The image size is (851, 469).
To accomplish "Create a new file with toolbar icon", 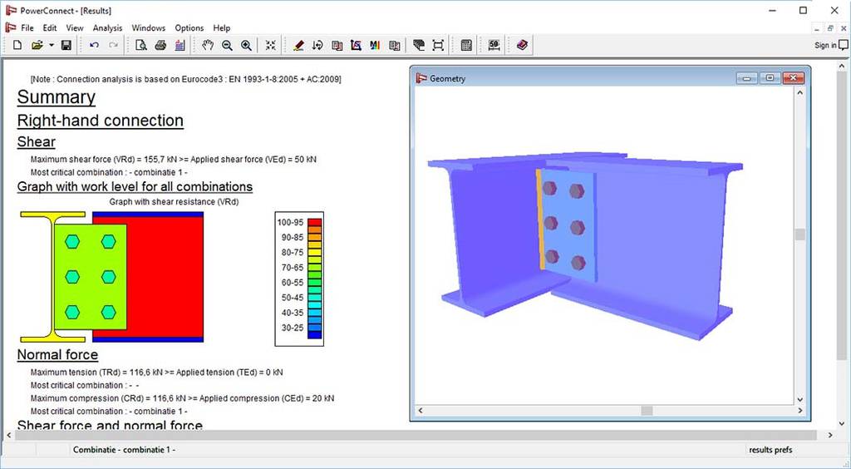I will 17,45.
